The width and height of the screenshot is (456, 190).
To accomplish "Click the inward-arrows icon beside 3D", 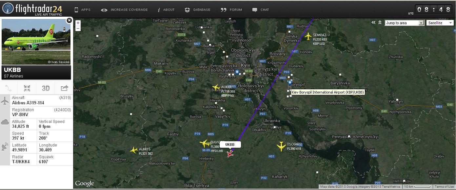I will coord(27,88).
